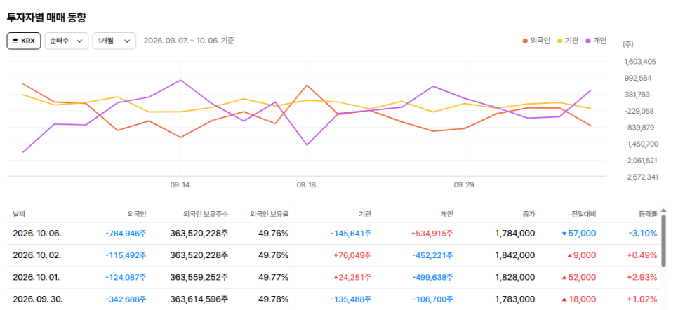Screen dimensions: 678x310
Task: Click the +76,049주 institution value
Action: click(x=352, y=255)
